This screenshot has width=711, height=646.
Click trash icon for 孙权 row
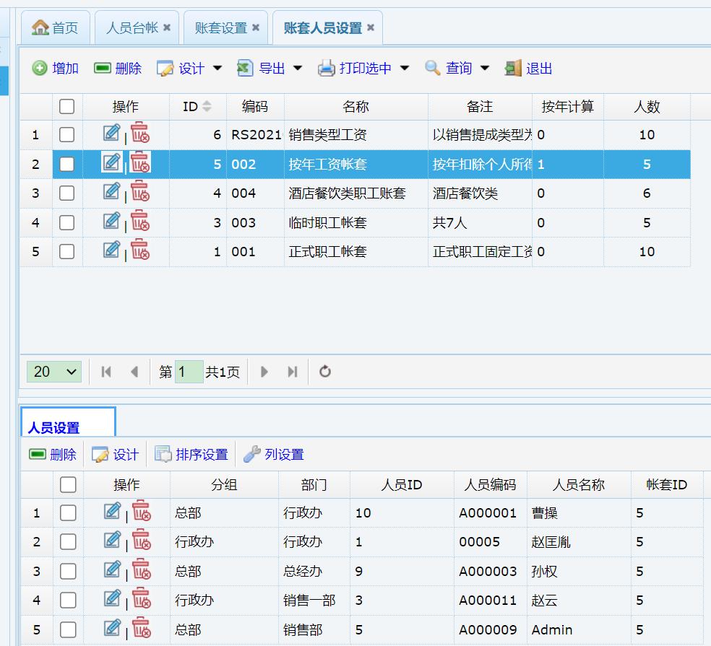coord(142,570)
